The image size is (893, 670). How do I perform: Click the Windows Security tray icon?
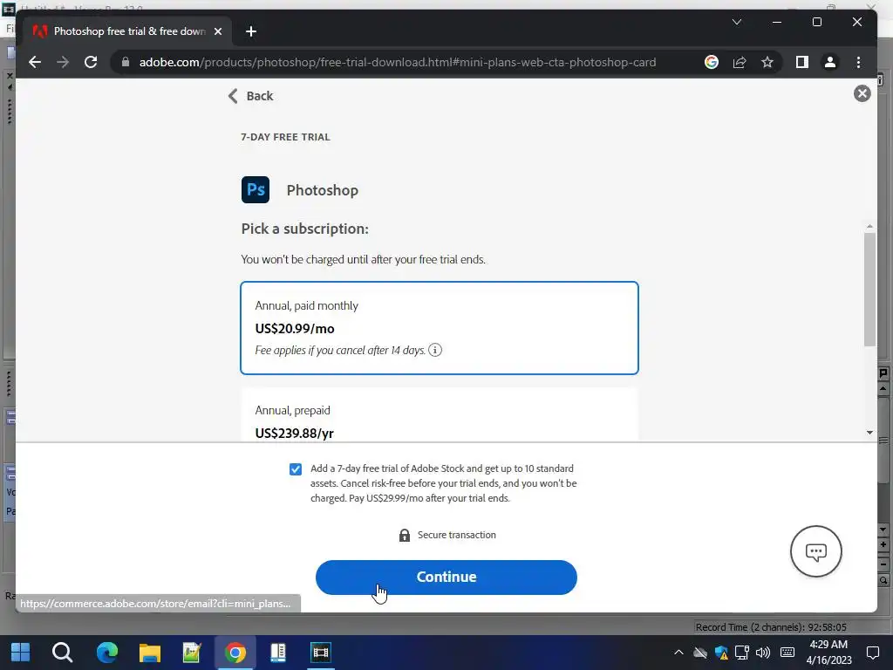(x=721, y=653)
